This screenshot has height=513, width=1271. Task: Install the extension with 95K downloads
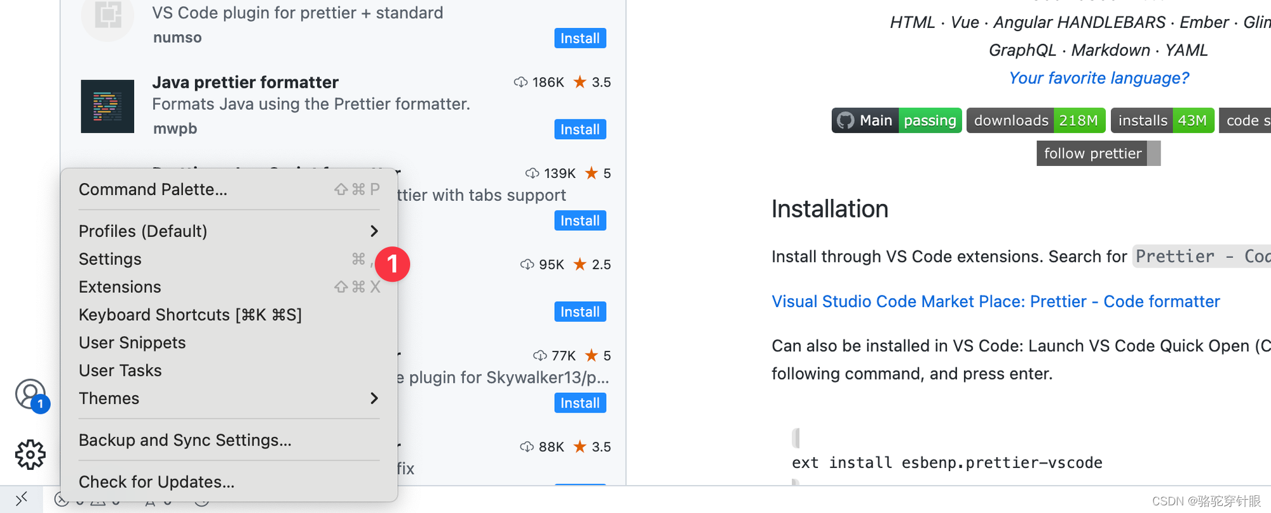tap(580, 311)
